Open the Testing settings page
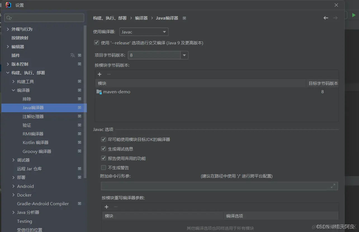The image size is (359, 232). pos(24,221)
